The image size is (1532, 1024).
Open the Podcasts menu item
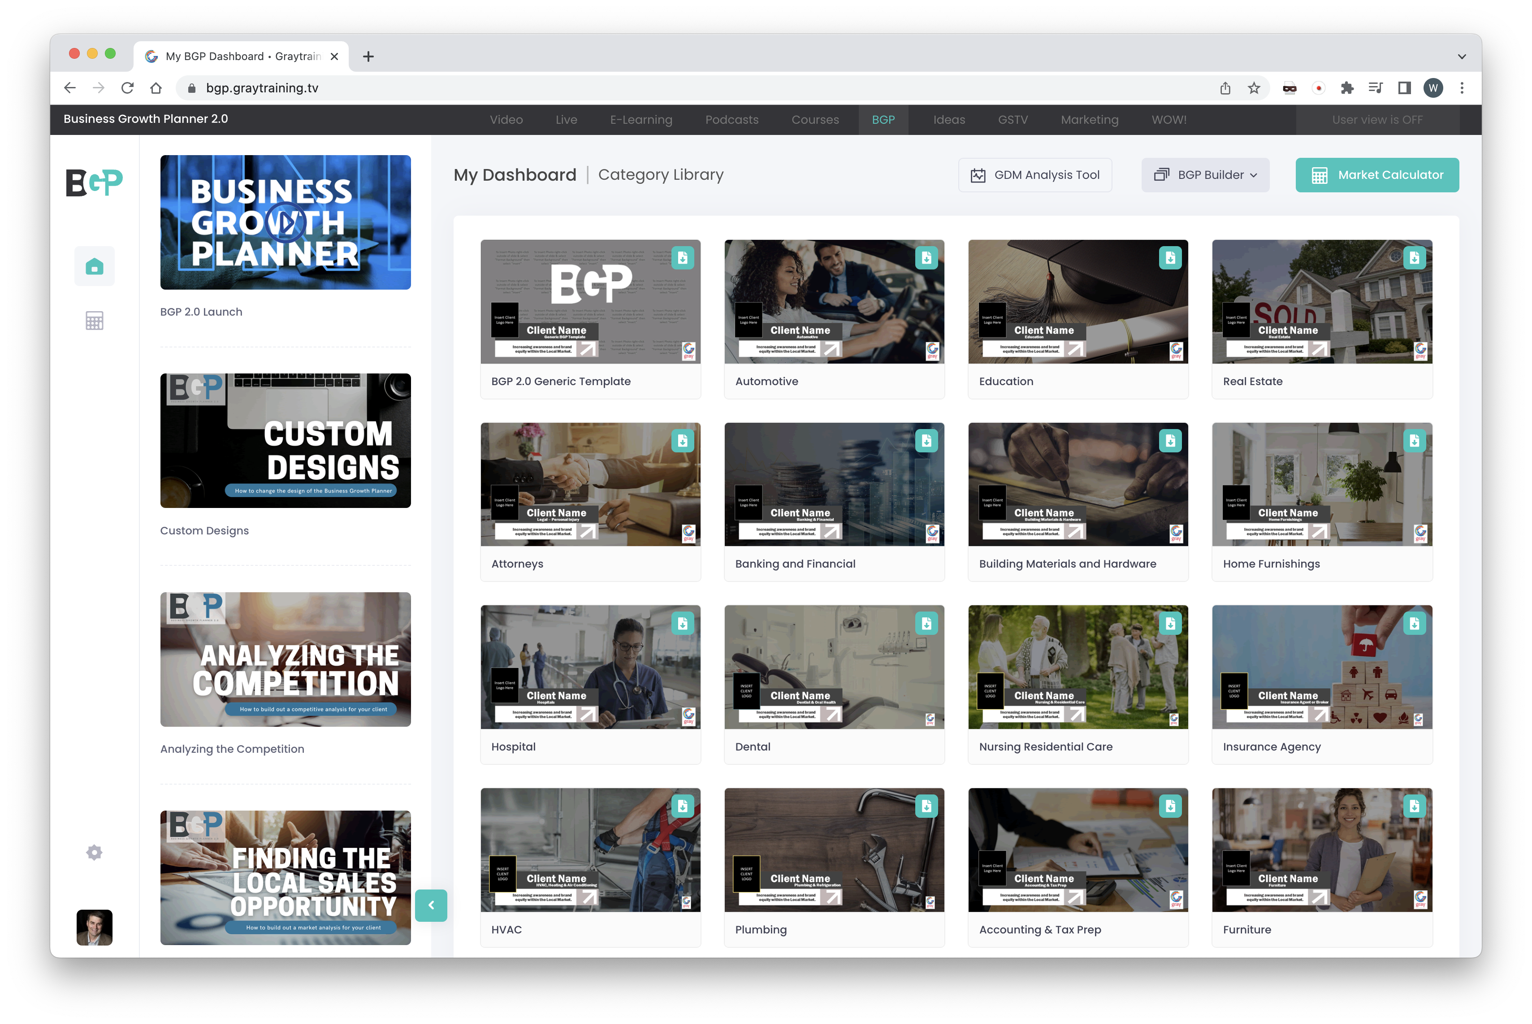coord(732,120)
